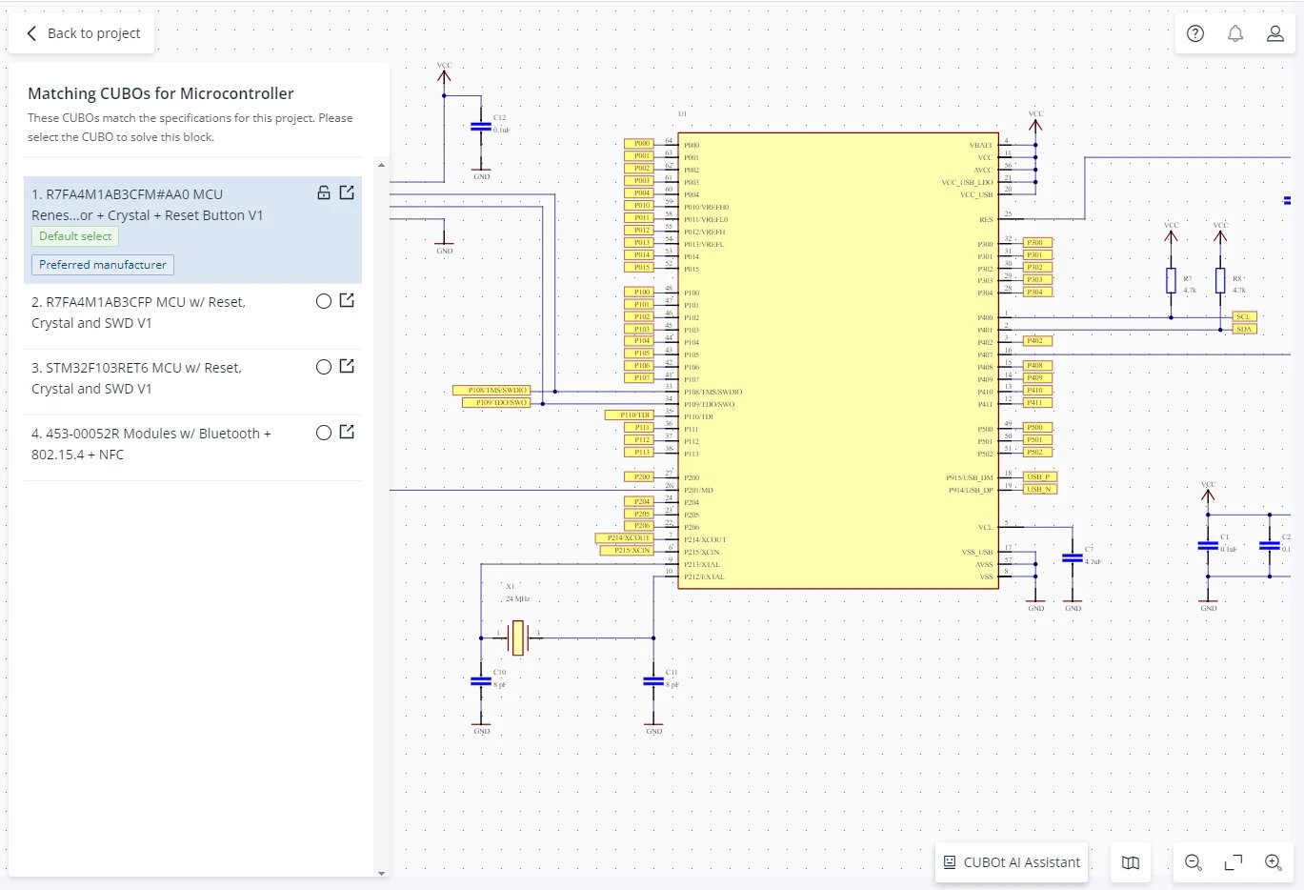Click the Matching CUBOs for Microcontroller heading
The image size is (1304, 890).
[161, 93]
